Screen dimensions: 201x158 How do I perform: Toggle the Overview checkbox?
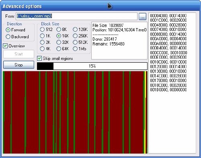pyautogui.click(x=14, y=46)
